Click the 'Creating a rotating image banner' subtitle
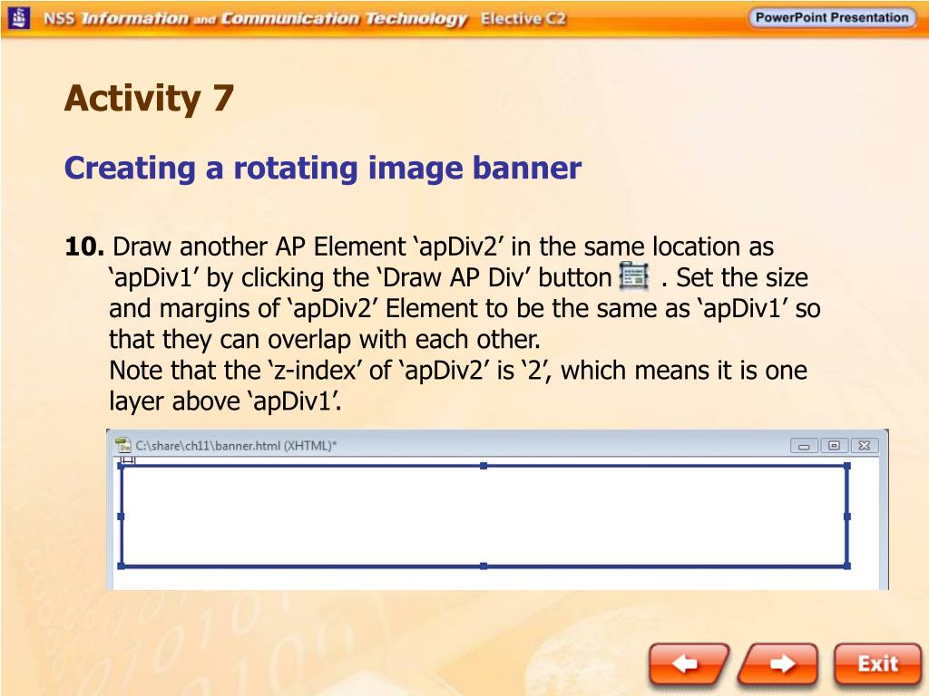 click(x=323, y=168)
